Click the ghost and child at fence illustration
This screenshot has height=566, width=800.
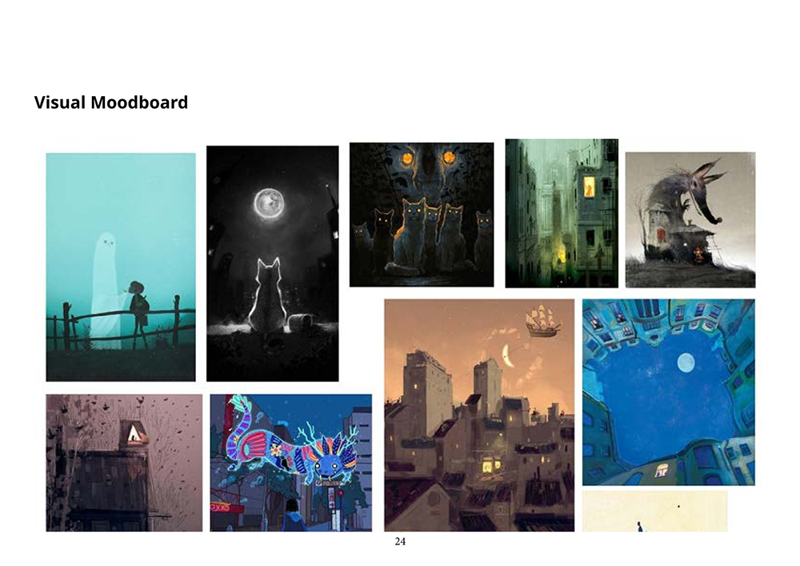121,267
